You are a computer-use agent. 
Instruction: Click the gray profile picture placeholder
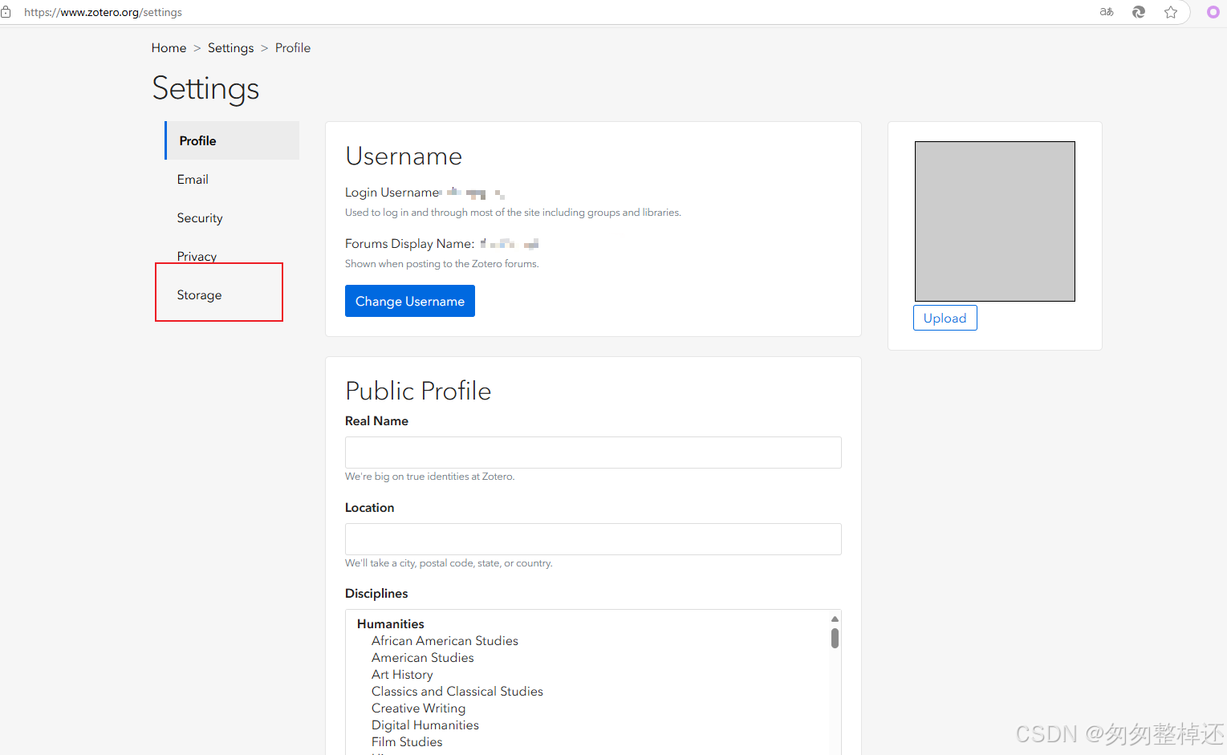click(x=994, y=221)
